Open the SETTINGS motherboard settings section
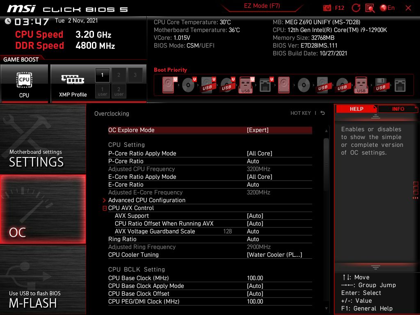420x315 pixels. tap(43, 139)
